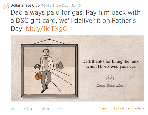
Task: Retweet using the retweet arrows icon
Action: (x=26, y=109)
